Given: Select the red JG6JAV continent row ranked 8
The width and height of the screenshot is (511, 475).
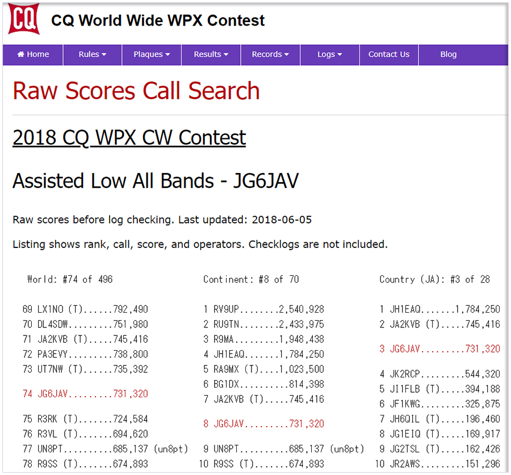Looking at the screenshot, I should point(264,424).
